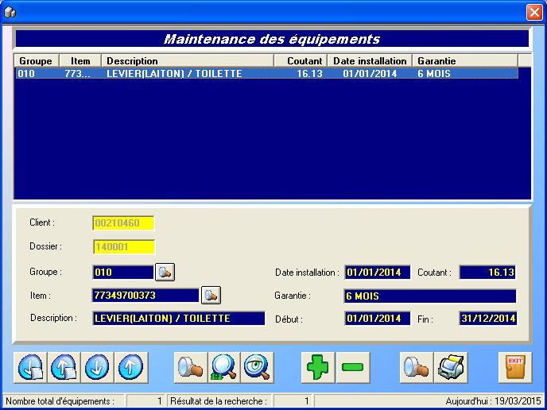547x410 pixels.
Task: Click the printer icon to print
Action: 451,367
